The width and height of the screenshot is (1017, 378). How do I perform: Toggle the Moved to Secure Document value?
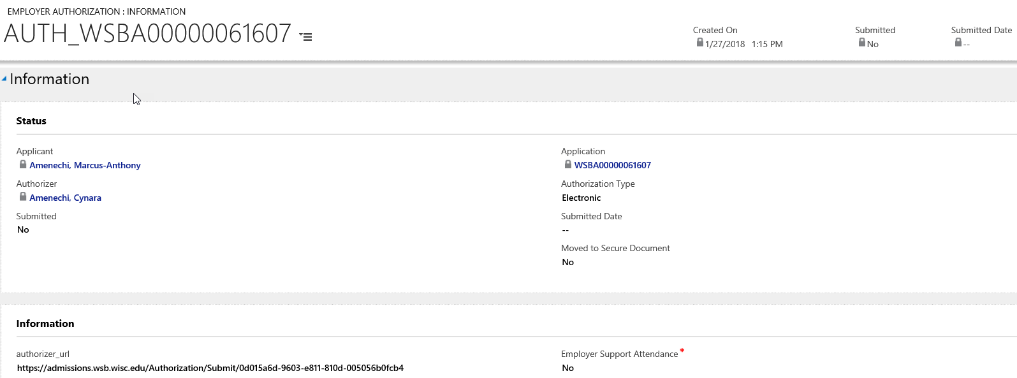click(x=567, y=263)
